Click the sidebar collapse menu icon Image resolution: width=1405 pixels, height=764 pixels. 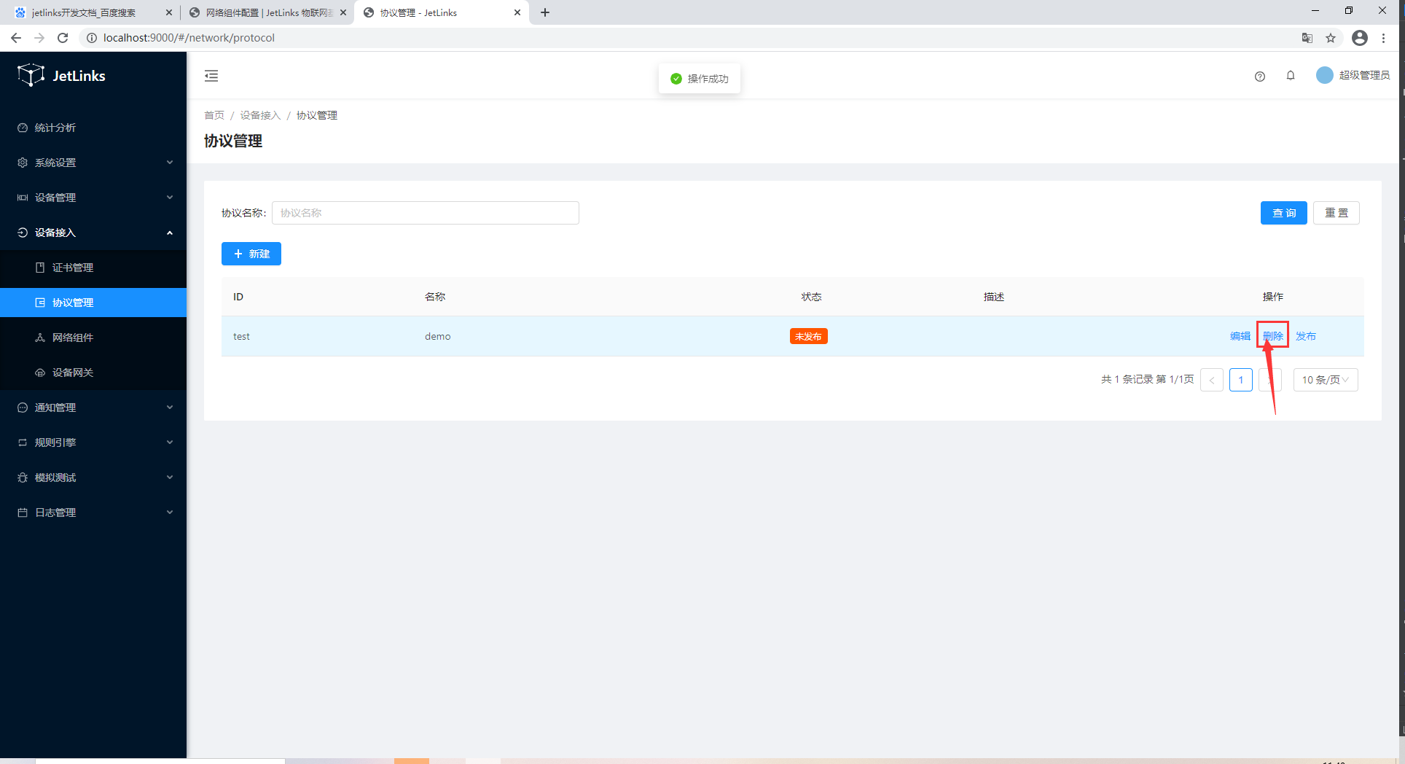coord(211,76)
